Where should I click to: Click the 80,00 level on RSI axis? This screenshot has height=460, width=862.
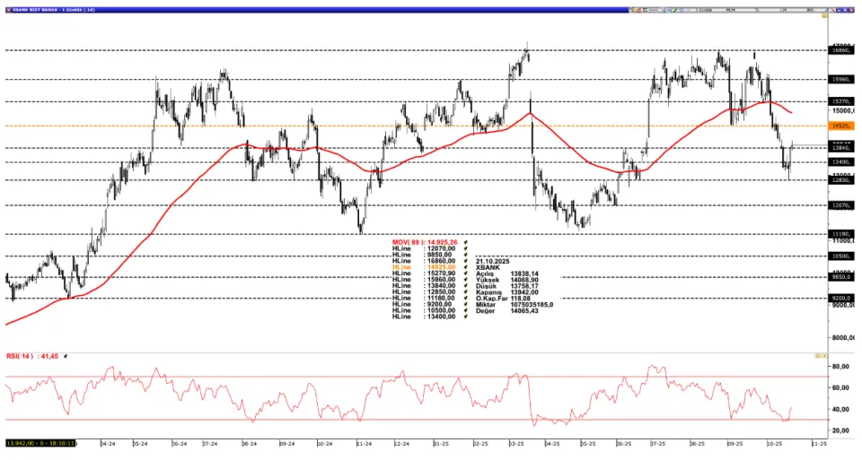(840, 367)
